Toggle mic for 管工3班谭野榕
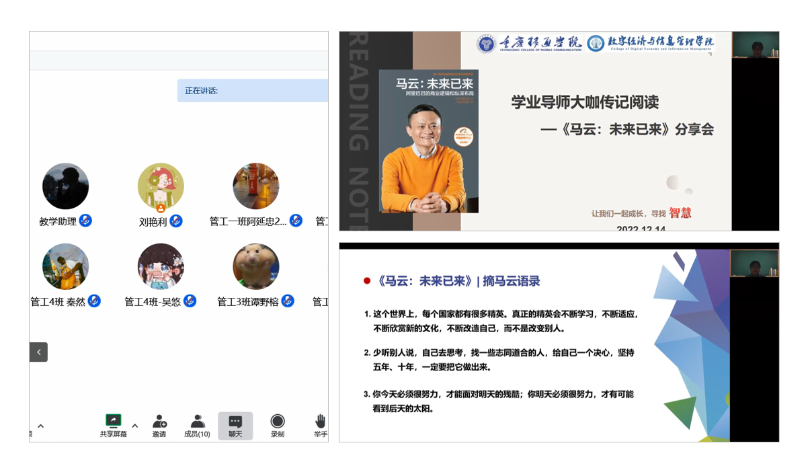The height and width of the screenshot is (470, 808). coord(288,301)
